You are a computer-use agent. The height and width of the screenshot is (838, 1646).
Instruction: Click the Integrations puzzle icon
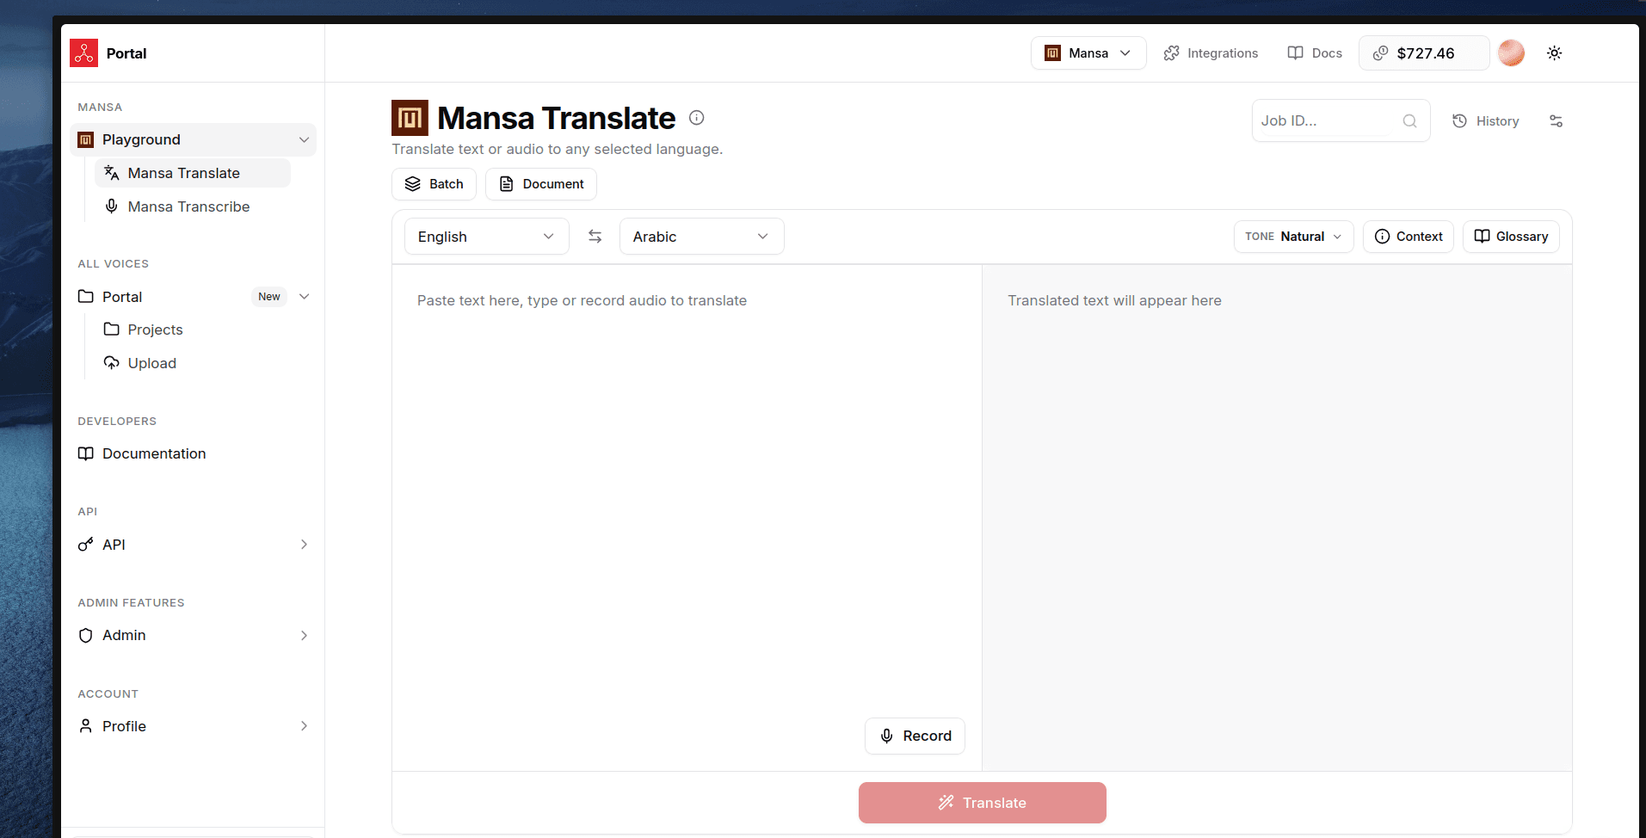tap(1172, 53)
